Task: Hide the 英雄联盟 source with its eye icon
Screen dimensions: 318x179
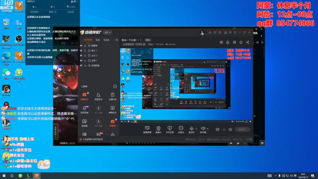Action: coord(81,66)
